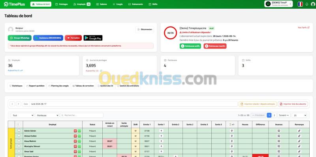Switch to the Gestion des entretiens tab

128,86
